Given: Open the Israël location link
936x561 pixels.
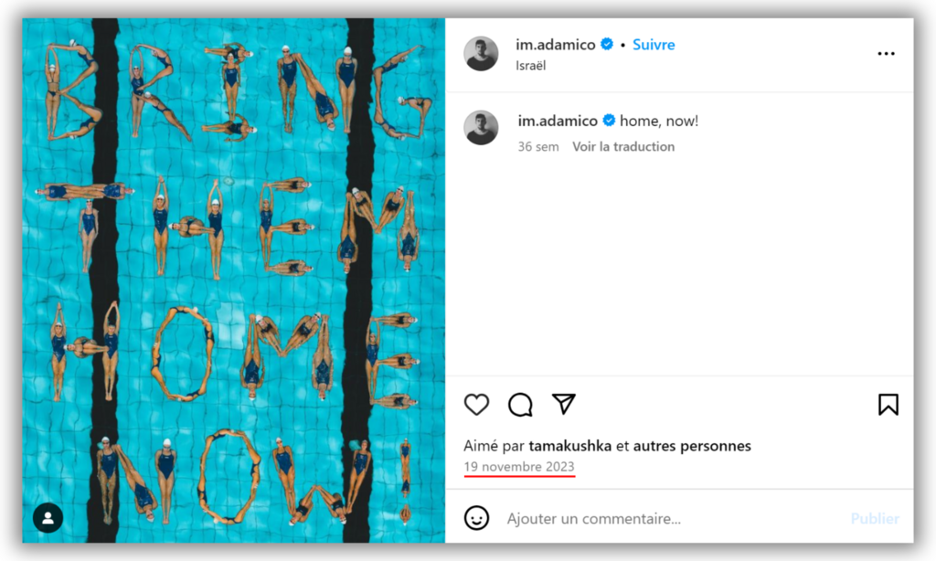Looking at the screenshot, I should (x=531, y=66).
